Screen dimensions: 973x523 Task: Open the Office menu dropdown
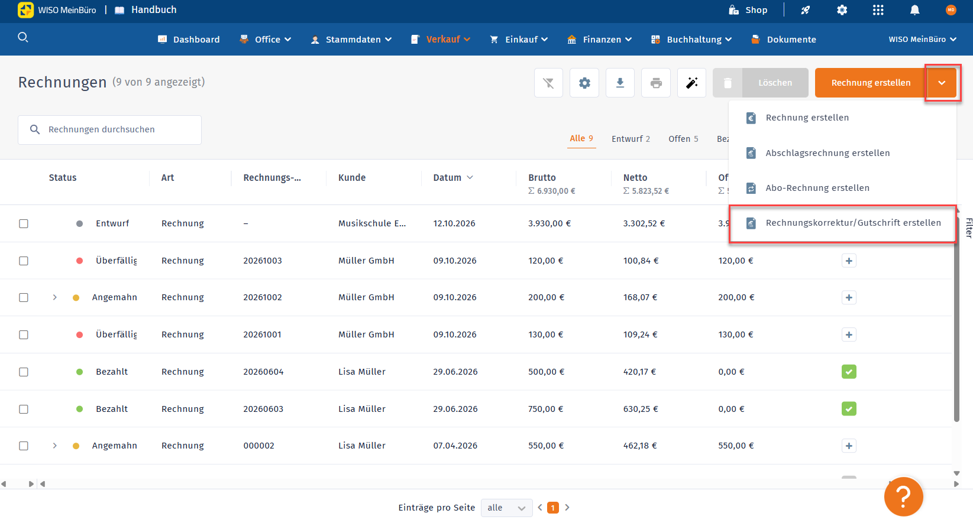point(266,40)
